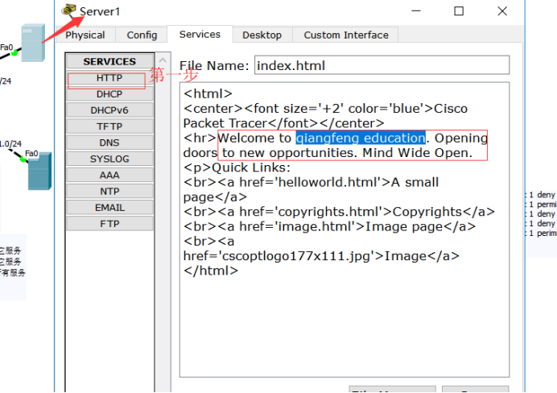Click the 'copyrights.html' code line
The height and width of the screenshot is (393, 557).
click(x=339, y=212)
